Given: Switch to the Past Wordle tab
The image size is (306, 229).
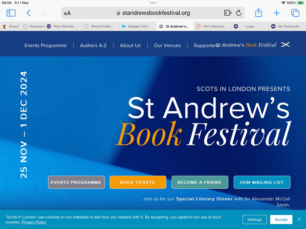Looking at the screenshot, I should coord(63,26).
